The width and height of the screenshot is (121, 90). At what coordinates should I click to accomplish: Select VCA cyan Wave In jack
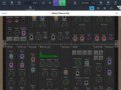11,56
